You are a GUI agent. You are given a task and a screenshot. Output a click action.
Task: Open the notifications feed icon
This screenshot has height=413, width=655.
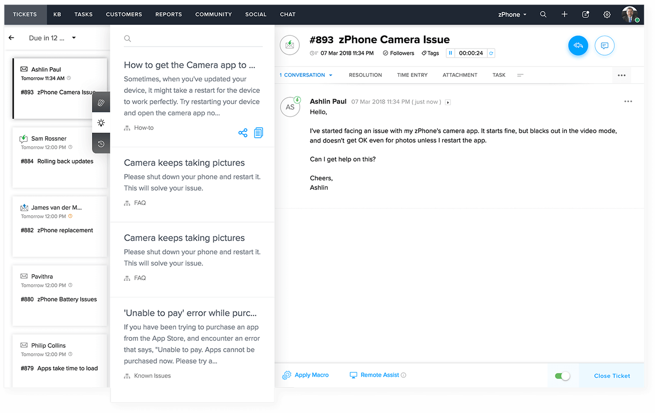(585, 14)
